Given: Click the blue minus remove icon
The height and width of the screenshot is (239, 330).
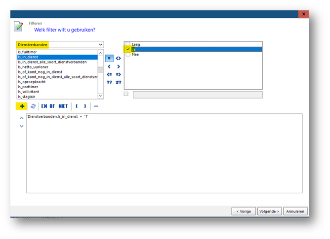Looking at the screenshot, I should click(x=96, y=106).
